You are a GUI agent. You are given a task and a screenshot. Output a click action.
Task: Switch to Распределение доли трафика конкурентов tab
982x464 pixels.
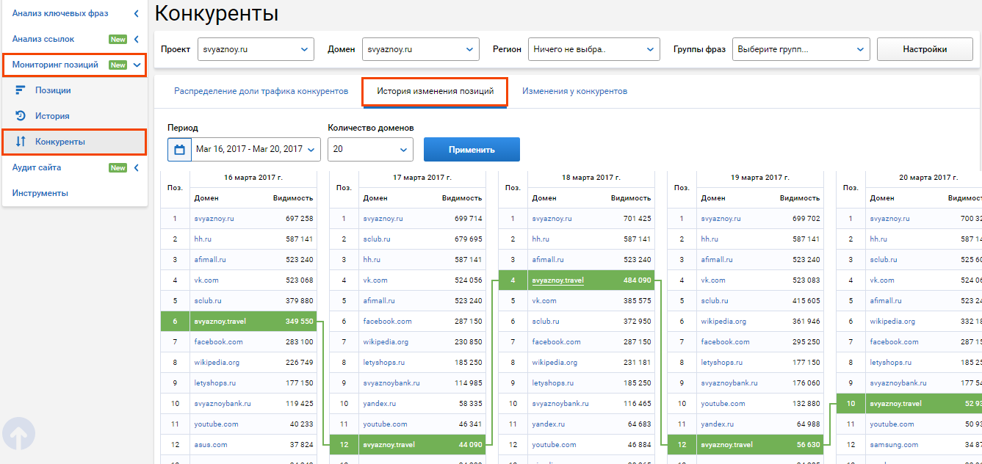click(261, 92)
